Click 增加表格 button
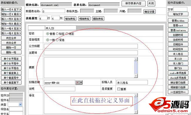Viewport: 191px width, 115px height. [x=70, y=19]
